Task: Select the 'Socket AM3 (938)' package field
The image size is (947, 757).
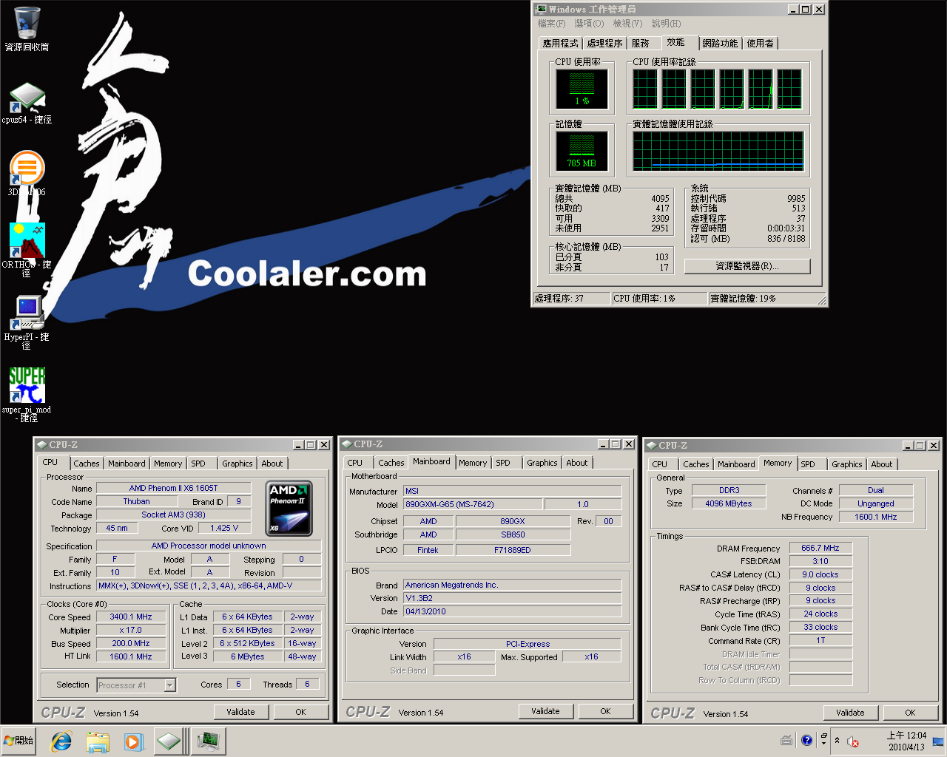Action: pos(173,515)
